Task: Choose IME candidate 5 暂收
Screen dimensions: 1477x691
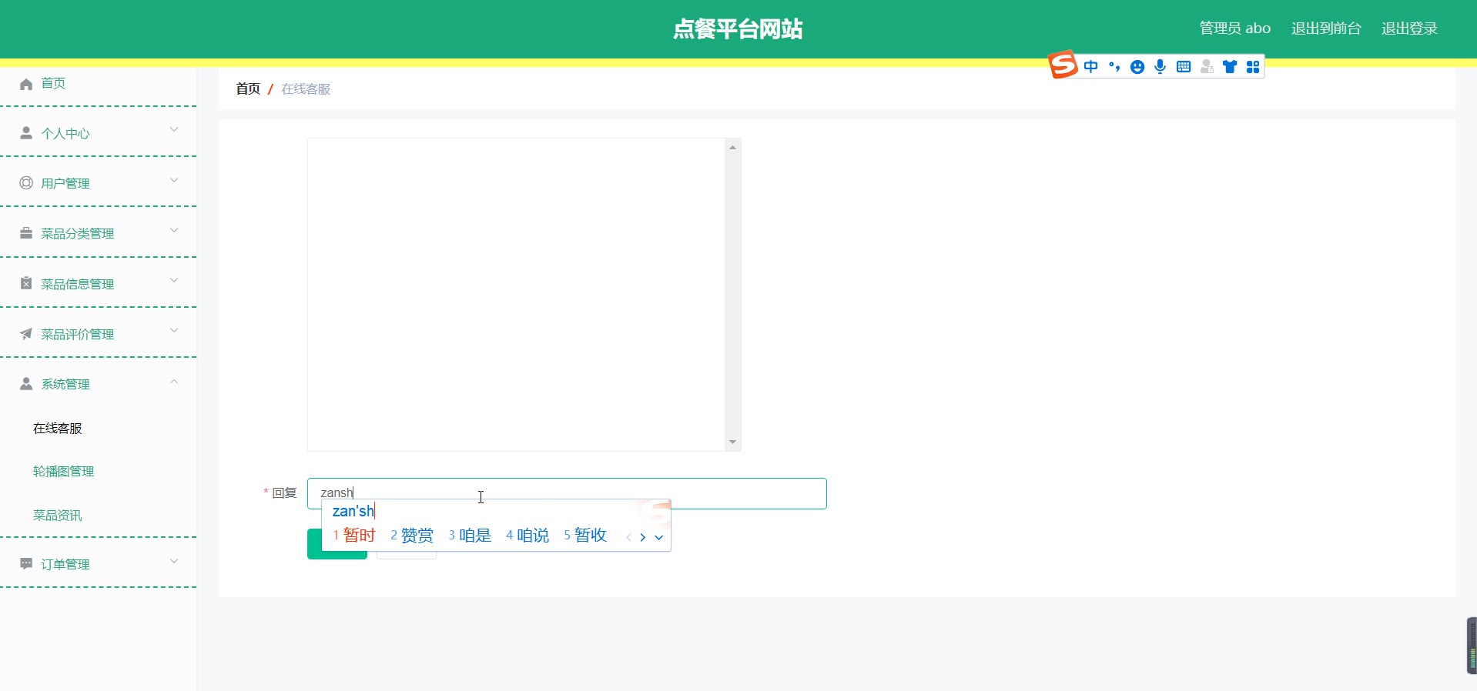Action: [585, 535]
